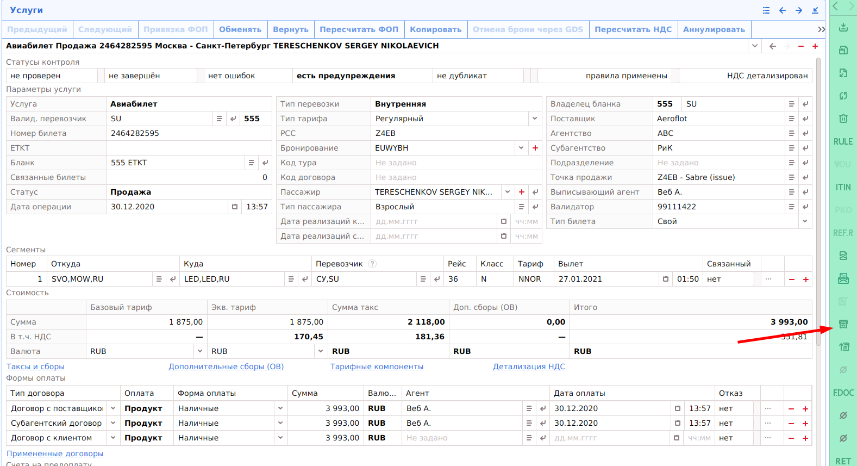This screenshot has width=857, height=466.
Task: Open the RULE item in the sidebar
Action: tap(843, 141)
